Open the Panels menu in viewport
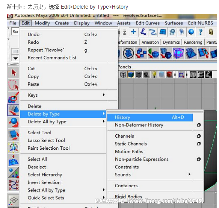219x208 pixels. [124, 67]
